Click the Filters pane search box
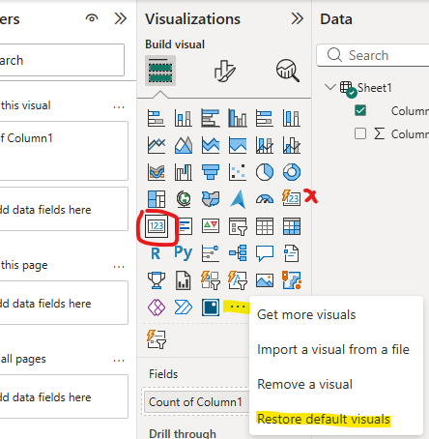The width and height of the screenshot is (429, 439). pos(62,60)
